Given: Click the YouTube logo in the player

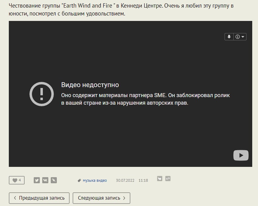Looking at the screenshot, I should coord(241,155).
